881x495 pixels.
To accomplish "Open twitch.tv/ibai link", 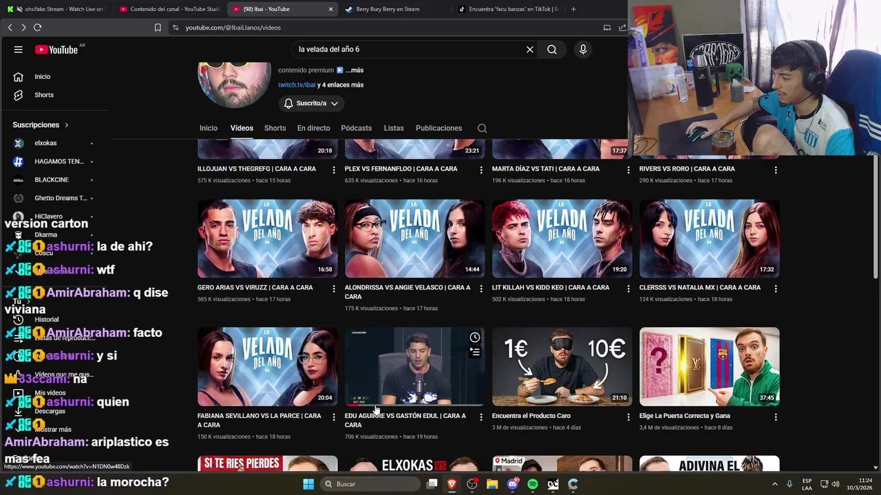I will pos(297,85).
